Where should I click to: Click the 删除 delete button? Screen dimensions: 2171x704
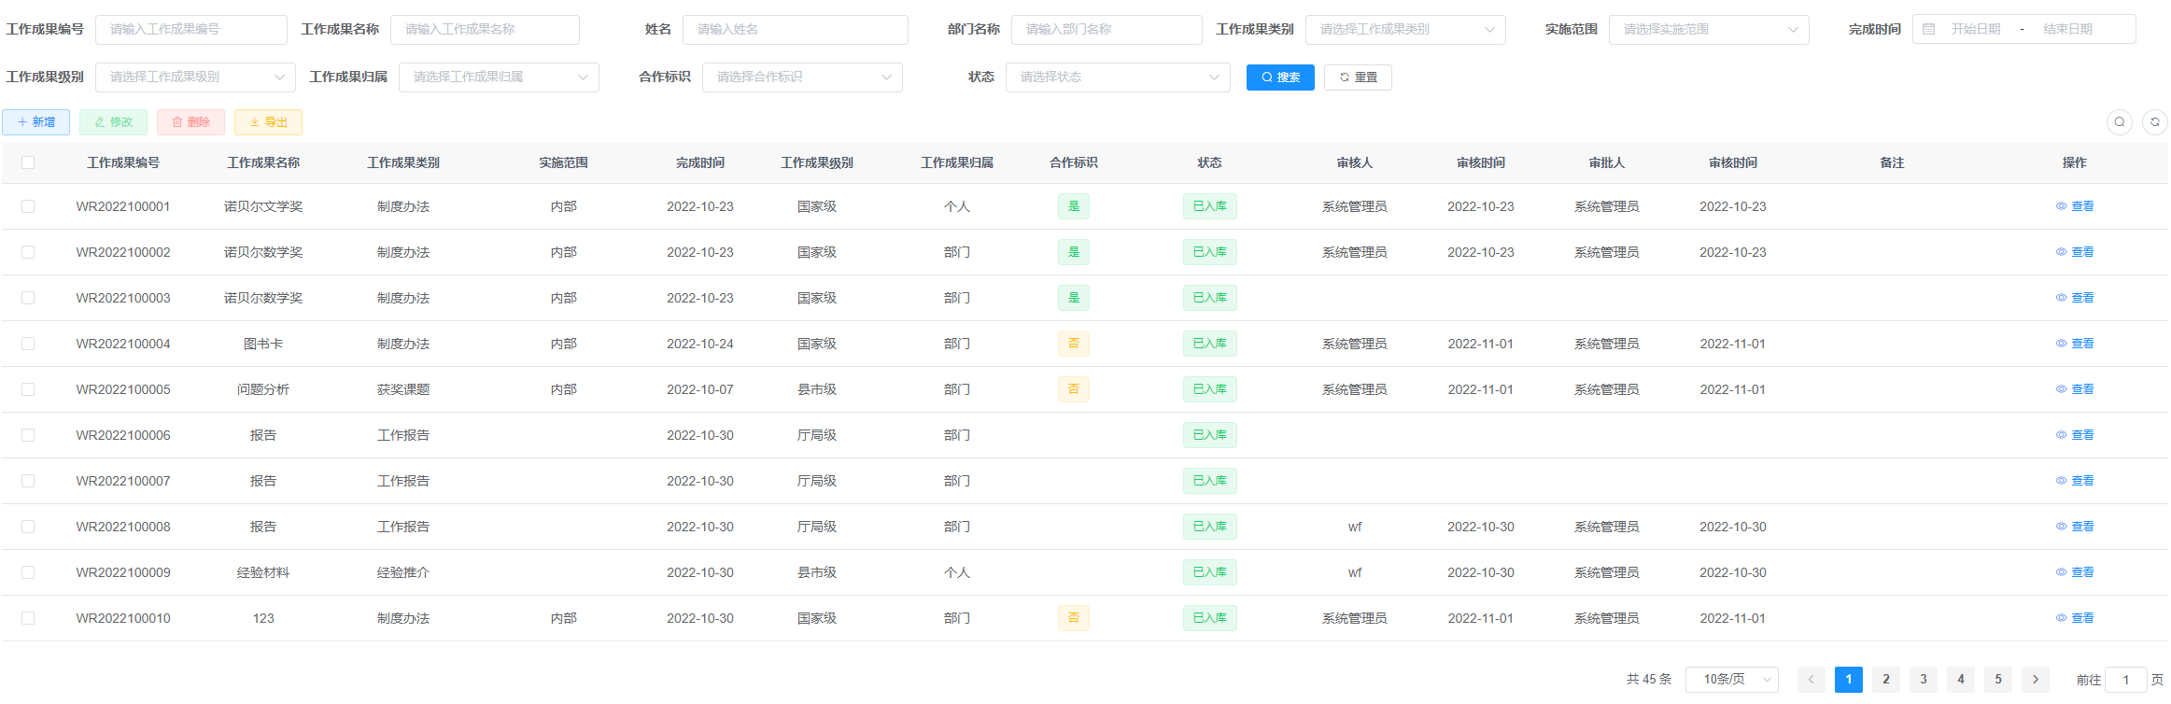pos(190,122)
